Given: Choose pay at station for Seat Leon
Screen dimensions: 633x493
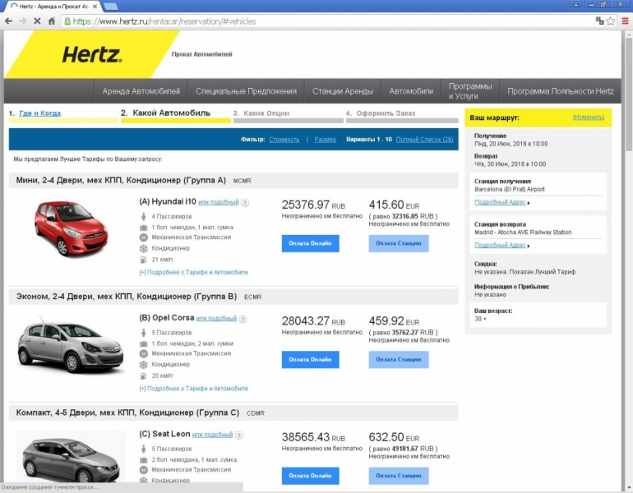Looking at the screenshot, I should [399, 476].
